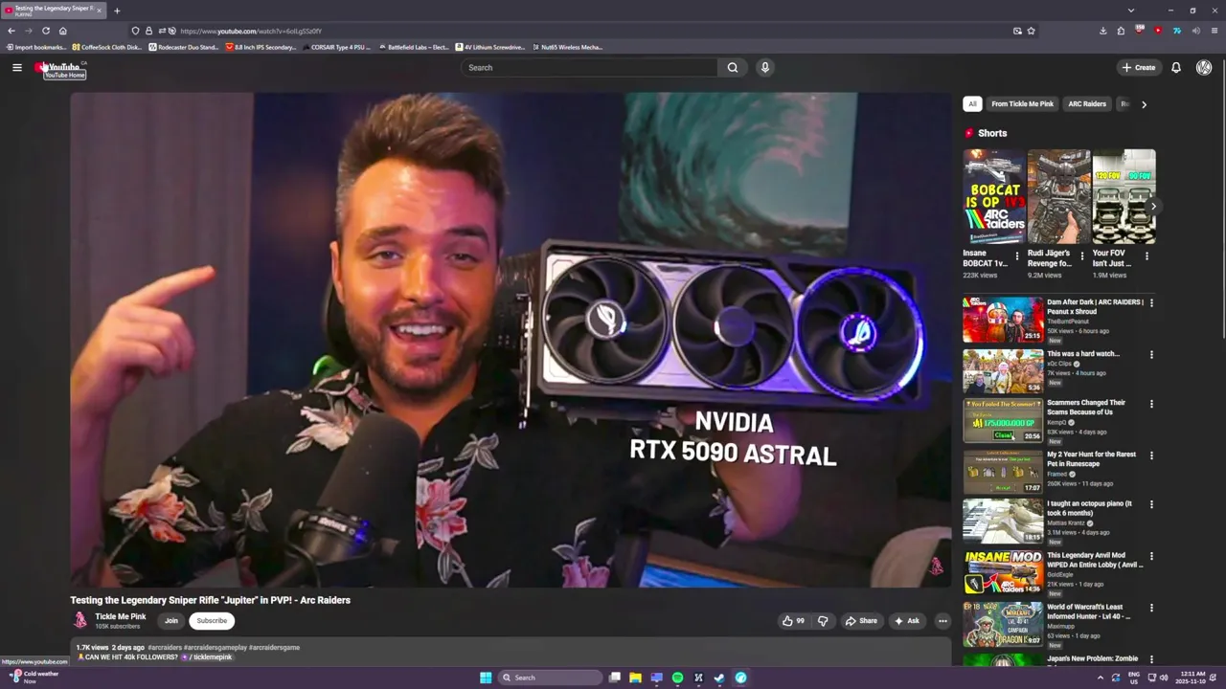
Task: Bookmark this page with star icon
Action: pyautogui.click(x=1031, y=31)
